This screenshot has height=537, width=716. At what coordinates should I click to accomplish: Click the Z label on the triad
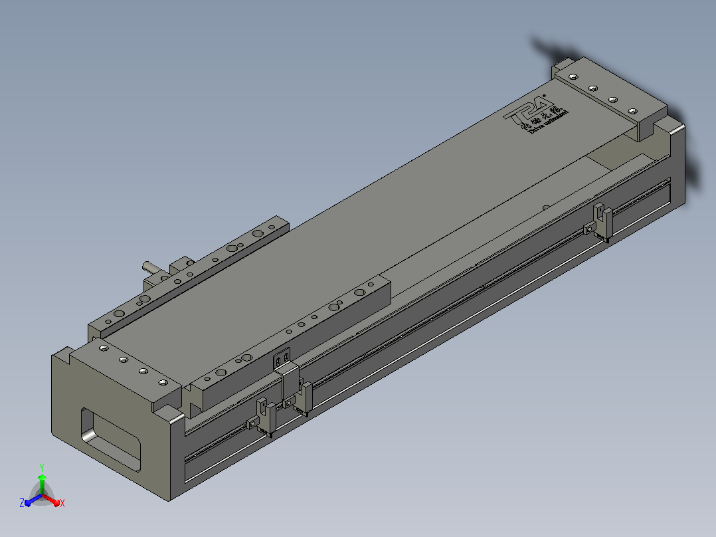coord(21,503)
